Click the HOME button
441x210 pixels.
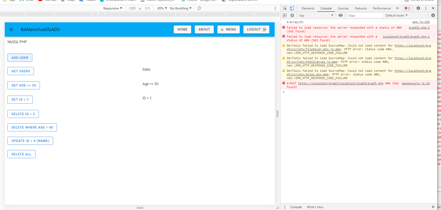(x=182, y=29)
